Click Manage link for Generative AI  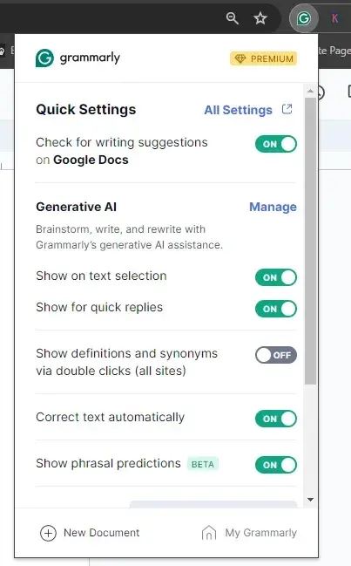pyautogui.click(x=273, y=207)
